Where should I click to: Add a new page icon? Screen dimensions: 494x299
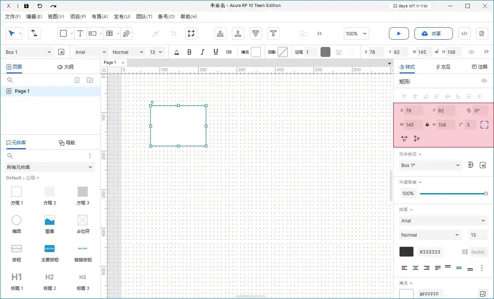77,80
